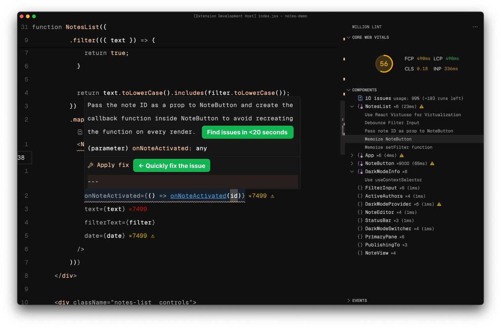Click the MILLION LINT panel title
Viewport: 501px width, 328px height.
tap(367, 27)
